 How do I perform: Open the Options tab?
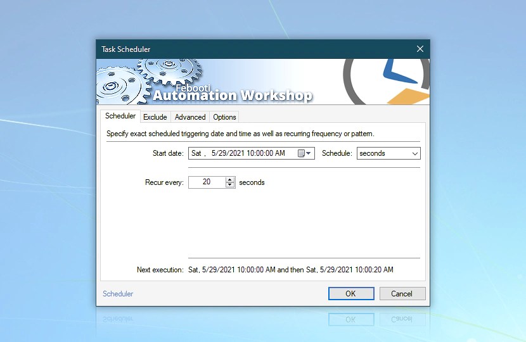point(224,117)
